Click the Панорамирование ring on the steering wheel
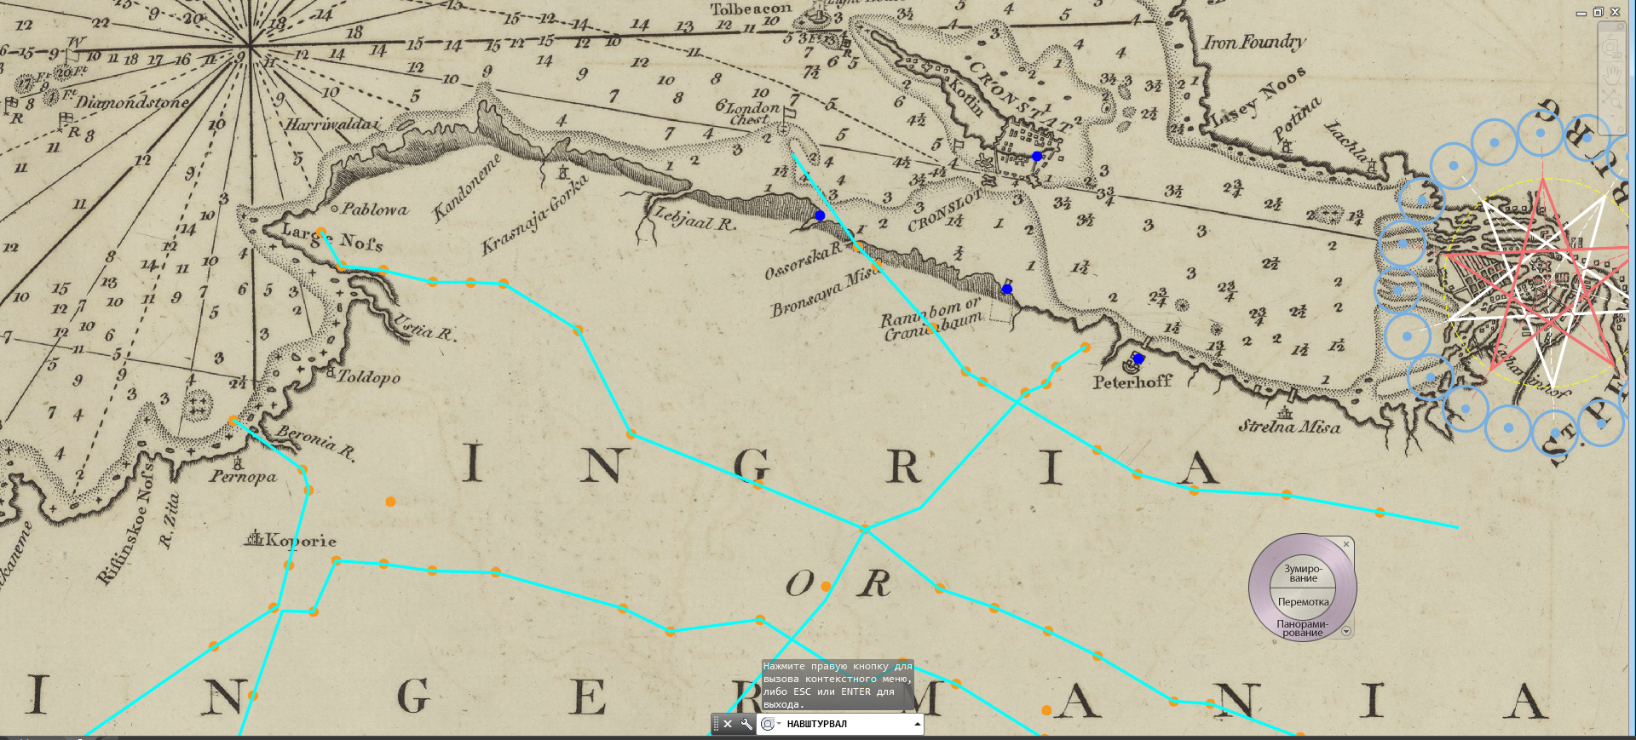1636x740 pixels. pyautogui.click(x=1302, y=628)
